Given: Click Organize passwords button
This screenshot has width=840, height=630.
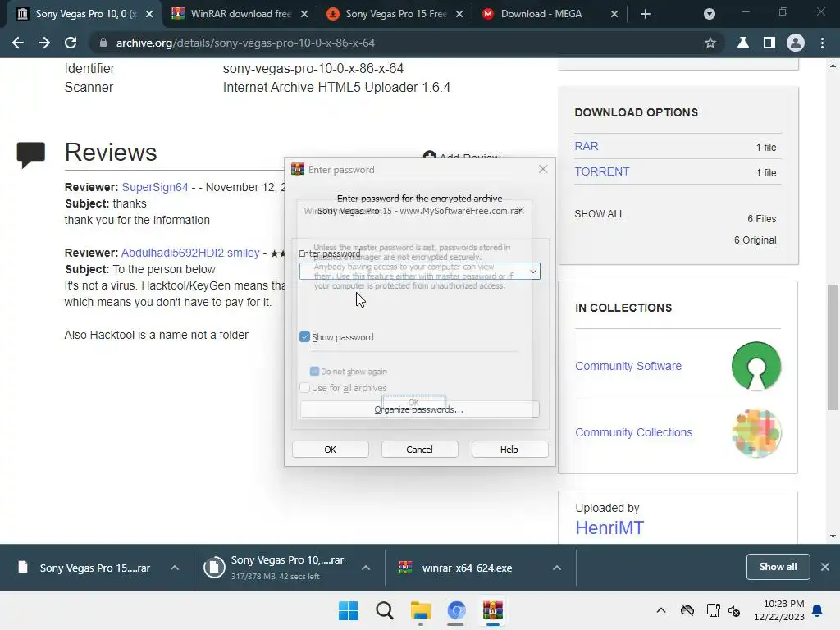Looking at the screenshot, I should pyautogui.click(x=419, y=409).
